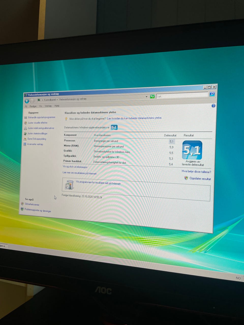Click the Oppdater resultat shield icon
The image size is (244, 325).
186,178
